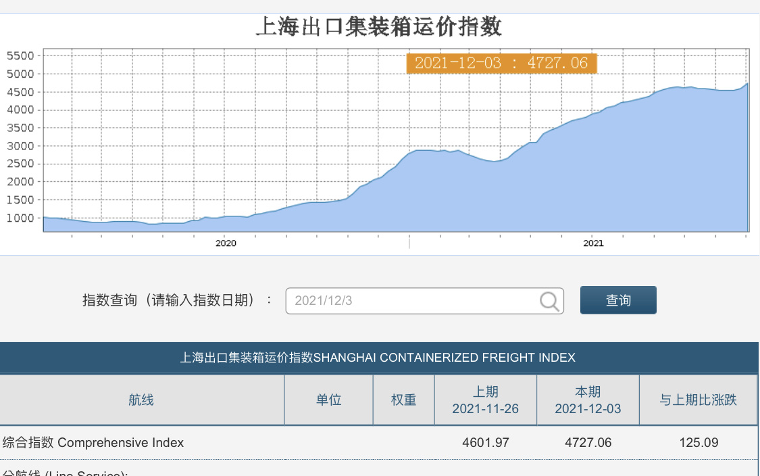The image size is (760, 476).
Task: Click the change value 125.09
Action: [x=699, y=443]
